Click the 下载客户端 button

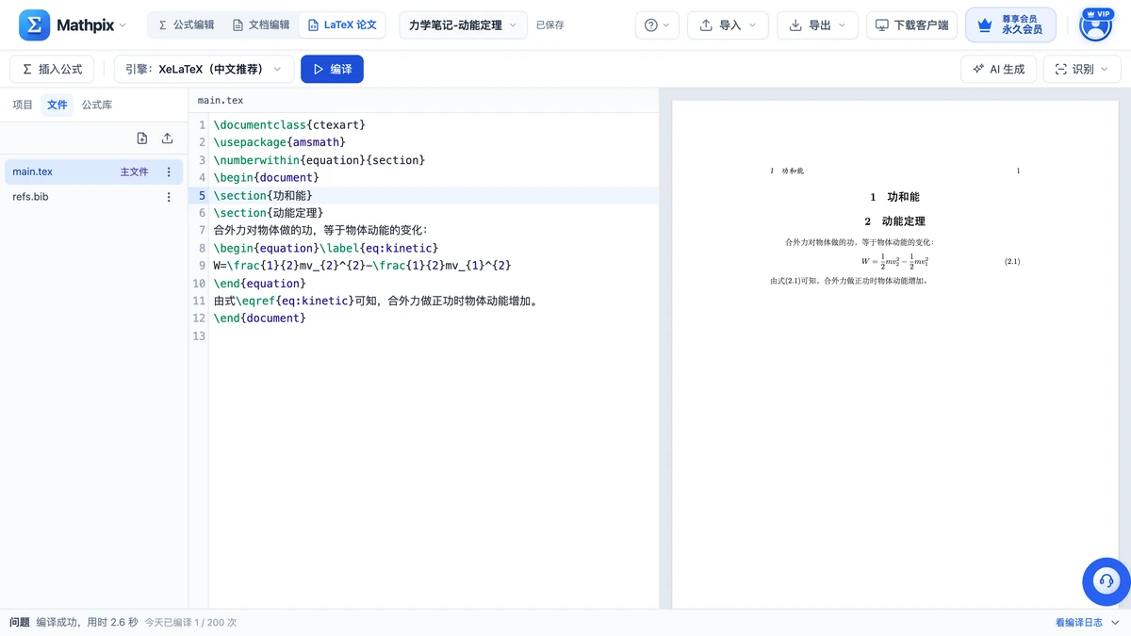point(912,25)
